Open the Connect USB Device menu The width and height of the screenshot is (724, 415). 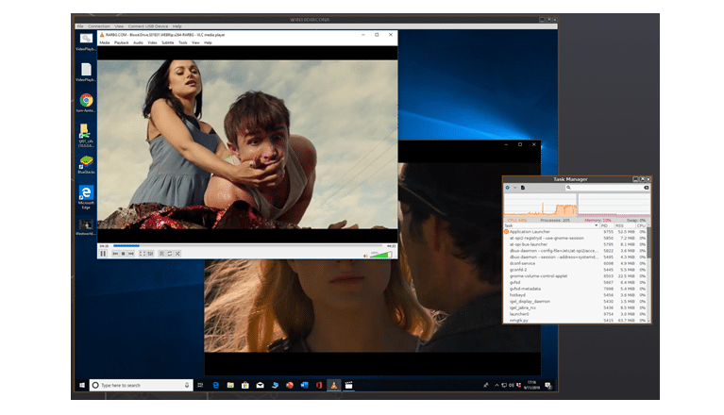[148, 26]
